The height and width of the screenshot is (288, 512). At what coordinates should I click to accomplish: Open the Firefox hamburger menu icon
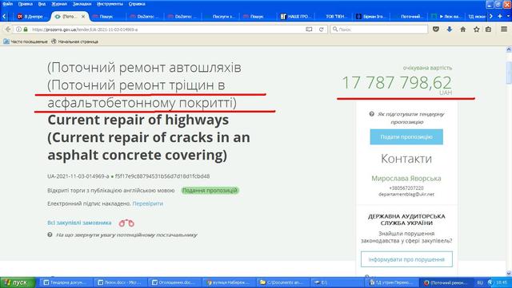pos(504,30)
